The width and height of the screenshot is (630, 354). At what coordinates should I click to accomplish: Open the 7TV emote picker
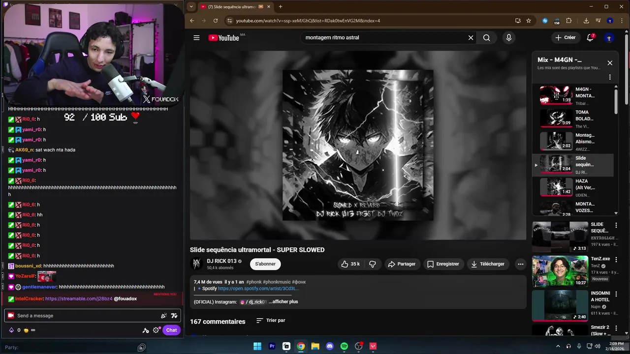point(174,316)
